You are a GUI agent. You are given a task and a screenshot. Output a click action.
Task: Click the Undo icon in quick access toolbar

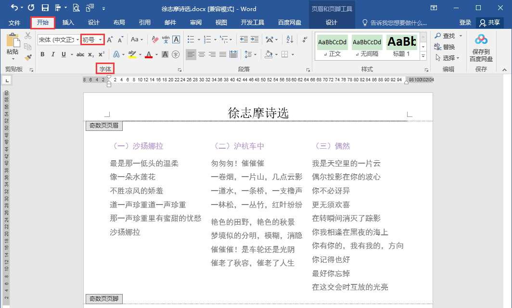pos(14,8)
